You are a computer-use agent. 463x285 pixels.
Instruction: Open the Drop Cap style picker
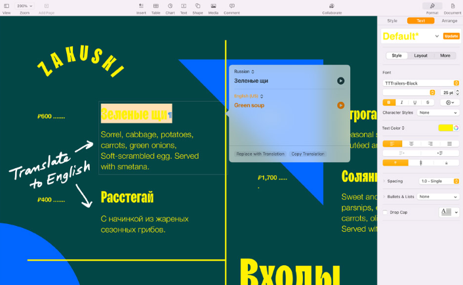click(x=449, y=212)
